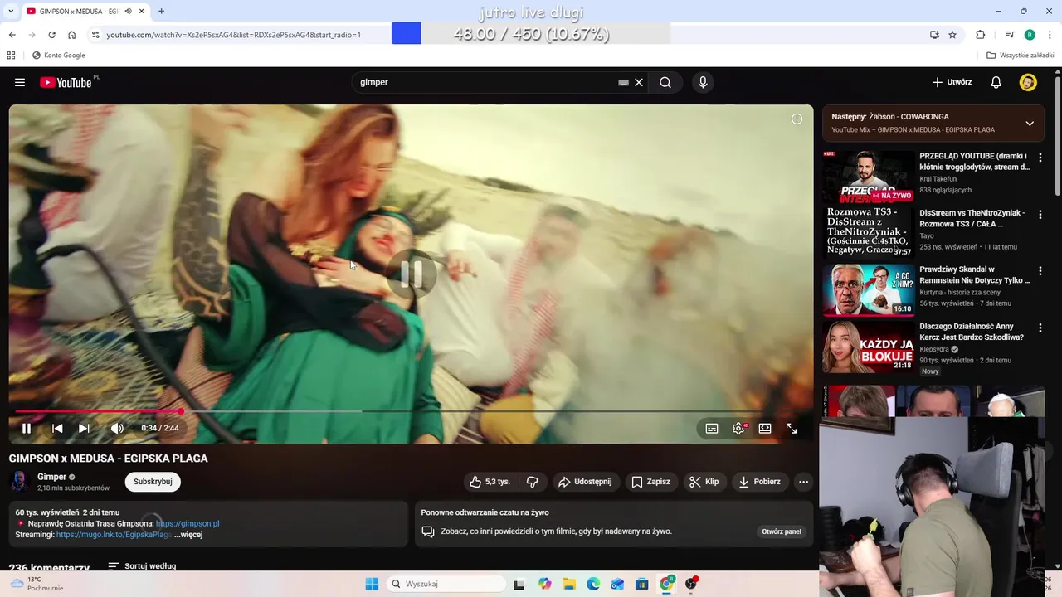
Task: Expand the YouTube Mix playlist chevron
Action: (1030, 124)
